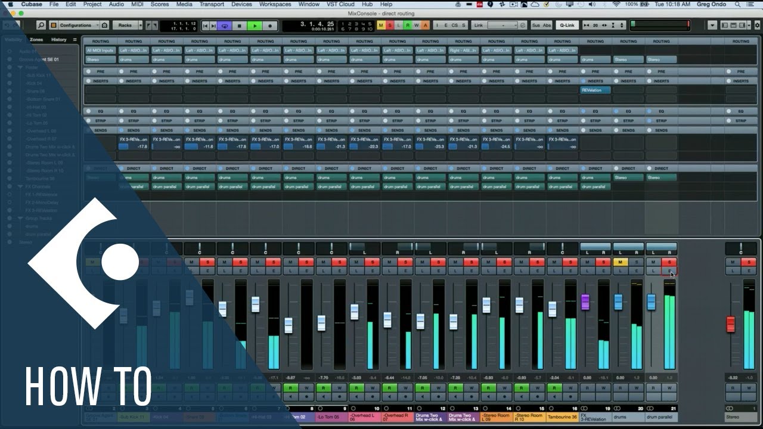Open the Devices menu
Viewport: 763px width, 429px height.
241,4
